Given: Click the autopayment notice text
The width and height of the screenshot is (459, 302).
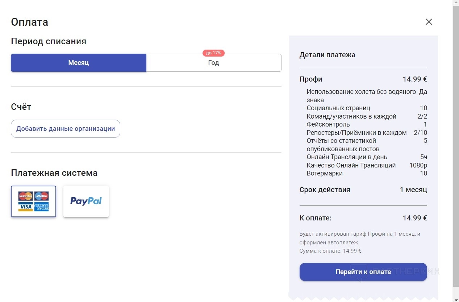Looking at the screenshot, I should pyautogui.click(x=360, y=238).
